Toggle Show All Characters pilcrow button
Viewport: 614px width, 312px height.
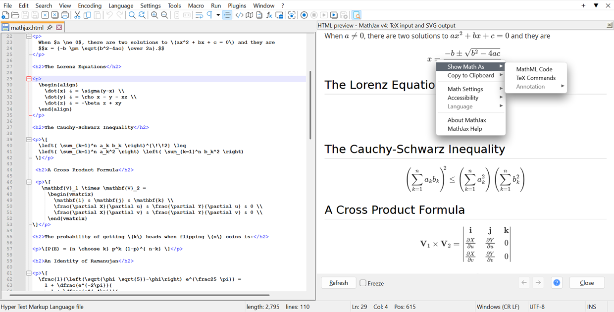coord(210,15)
